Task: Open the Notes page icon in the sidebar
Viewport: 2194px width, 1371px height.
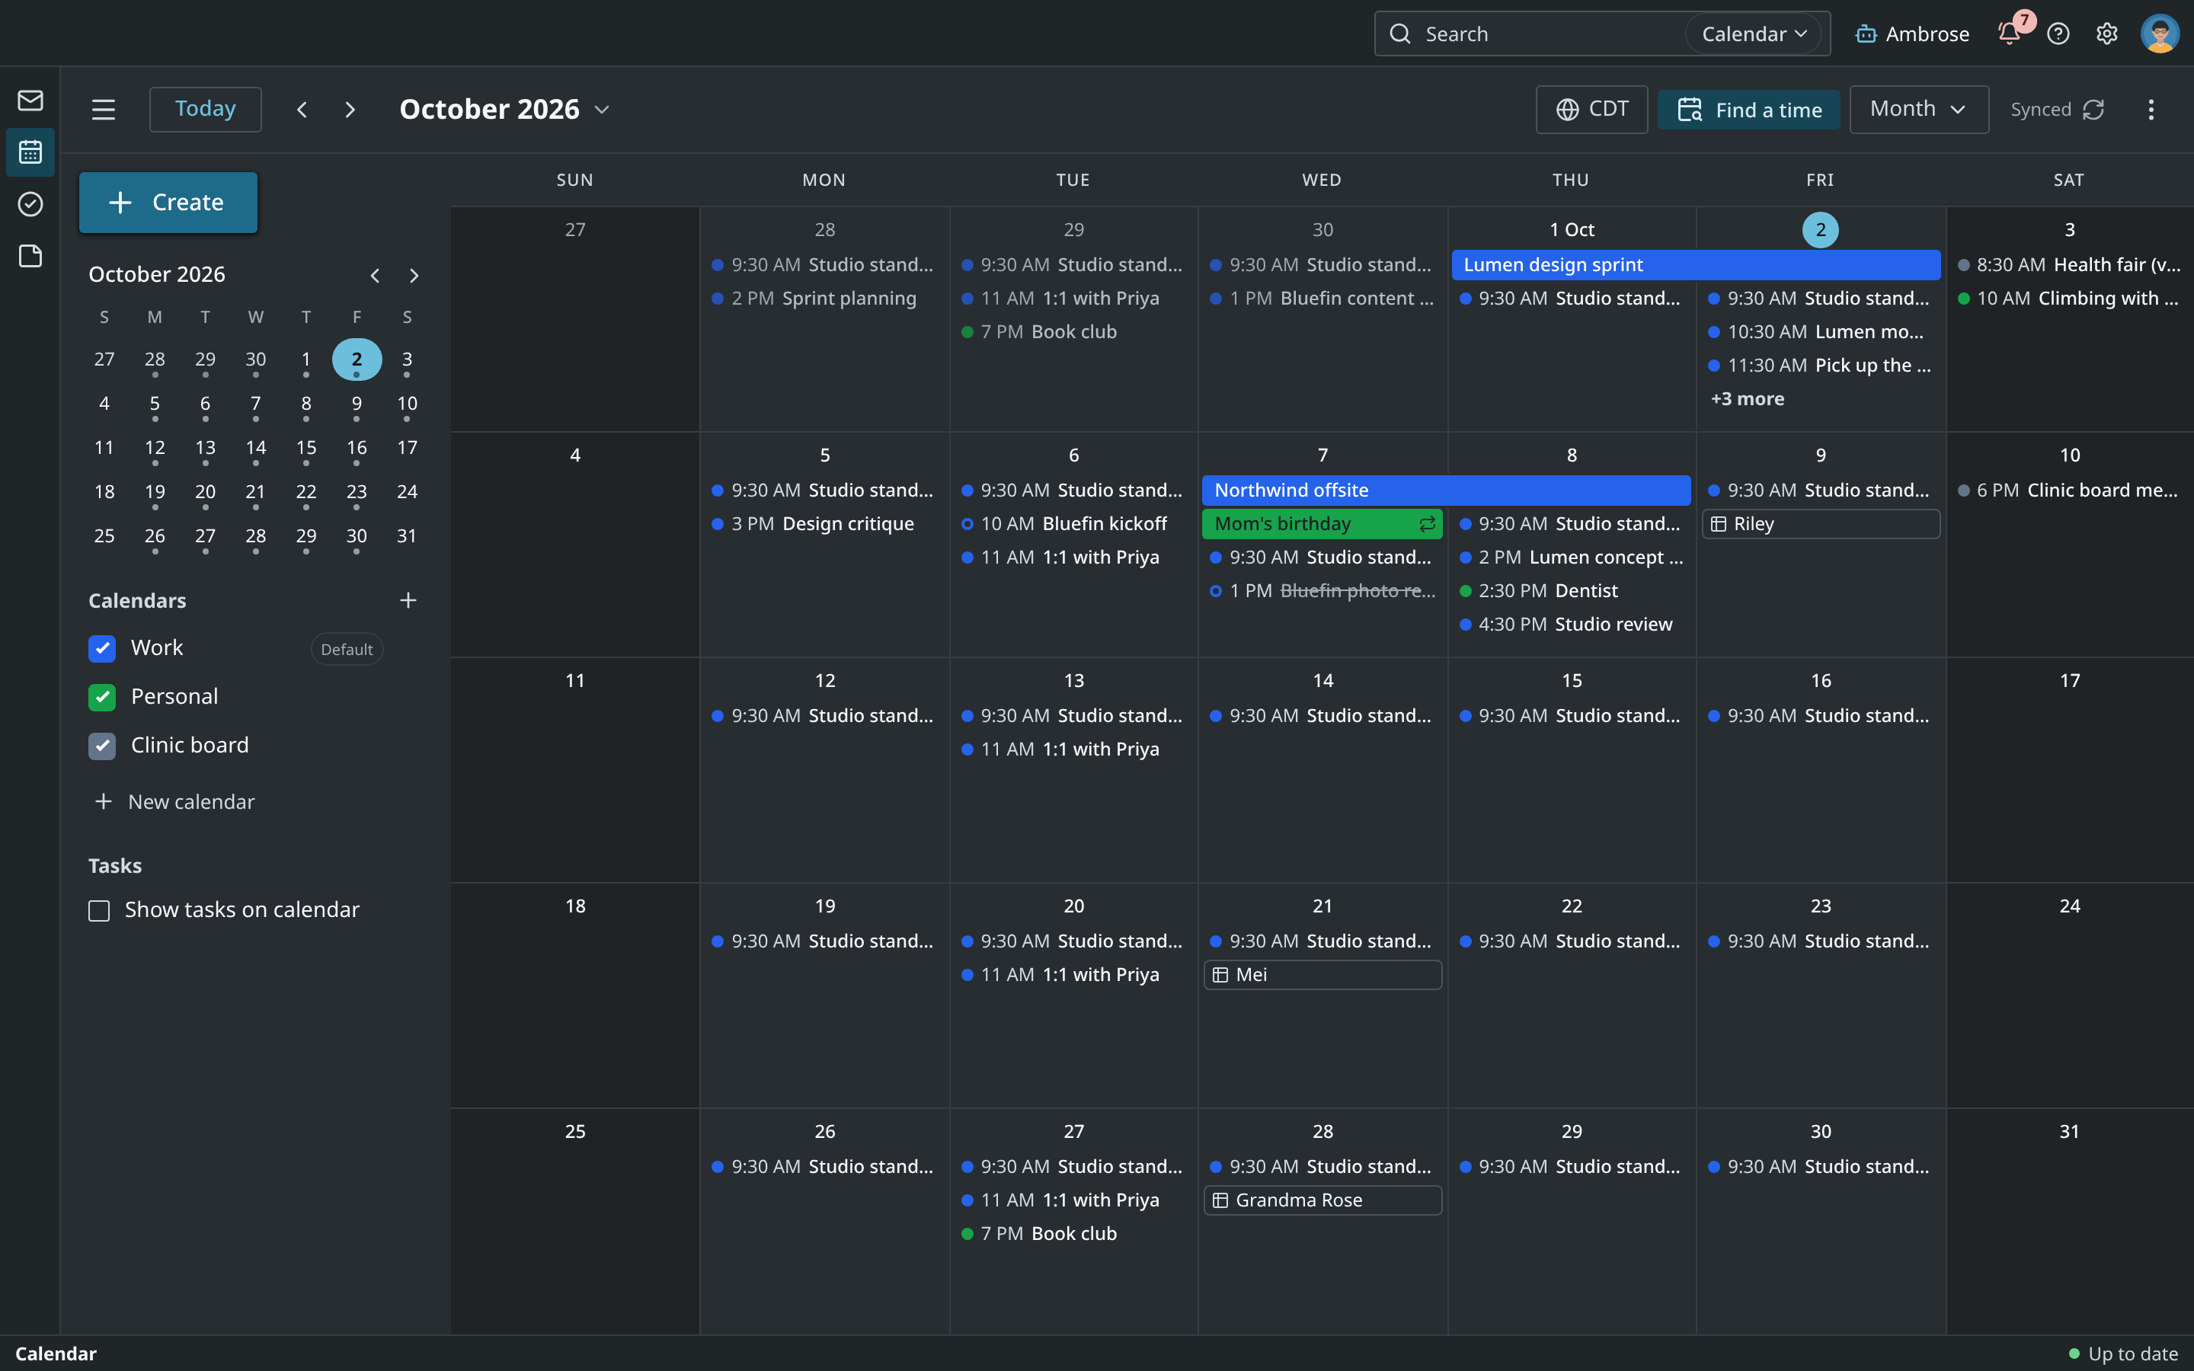Action: [30, 256]
